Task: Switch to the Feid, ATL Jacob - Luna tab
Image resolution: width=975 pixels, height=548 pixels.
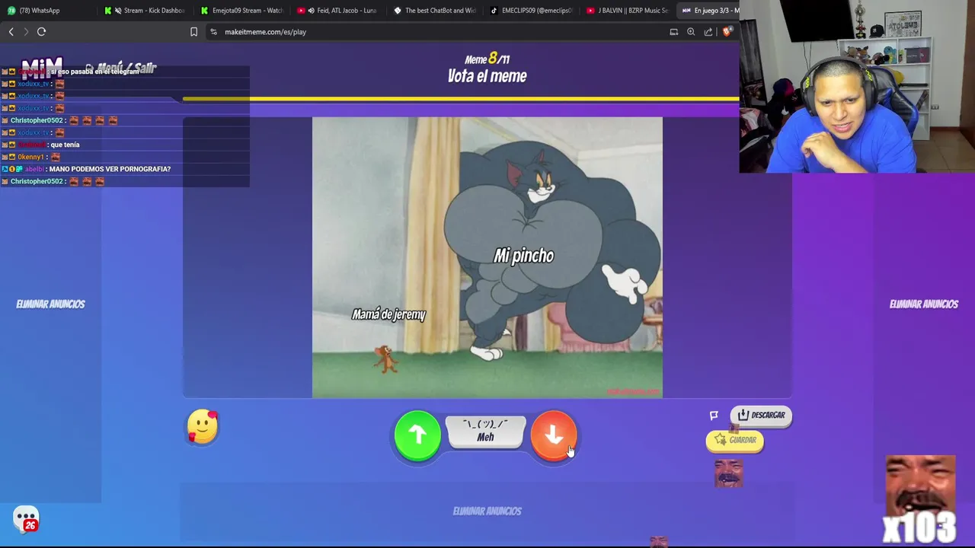Action: pos(338,11)
